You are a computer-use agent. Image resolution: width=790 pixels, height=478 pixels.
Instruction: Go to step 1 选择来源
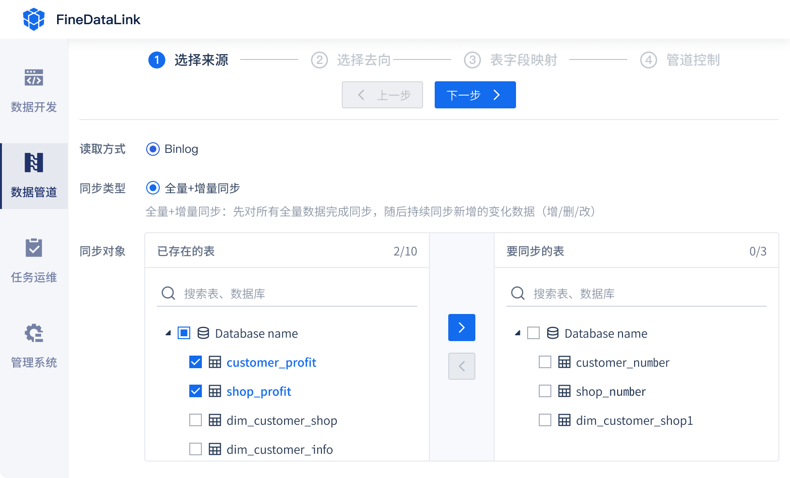188,60
